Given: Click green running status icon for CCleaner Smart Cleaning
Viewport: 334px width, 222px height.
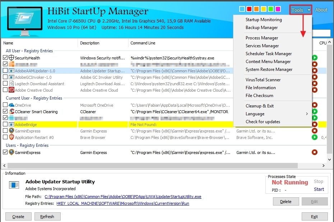Looking at the screenshot, I should point(315,111).
